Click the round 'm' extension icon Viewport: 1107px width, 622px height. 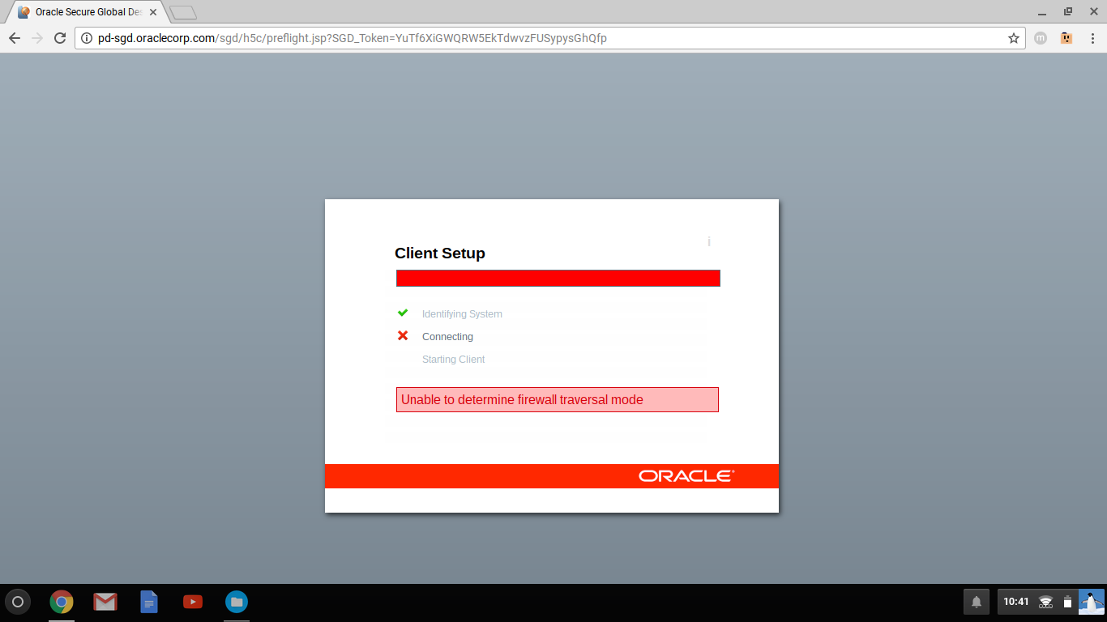click(1041, 38)
